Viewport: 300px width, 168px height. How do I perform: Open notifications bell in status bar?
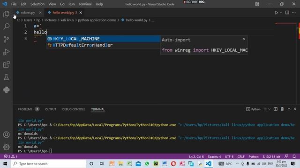(294, 156)
